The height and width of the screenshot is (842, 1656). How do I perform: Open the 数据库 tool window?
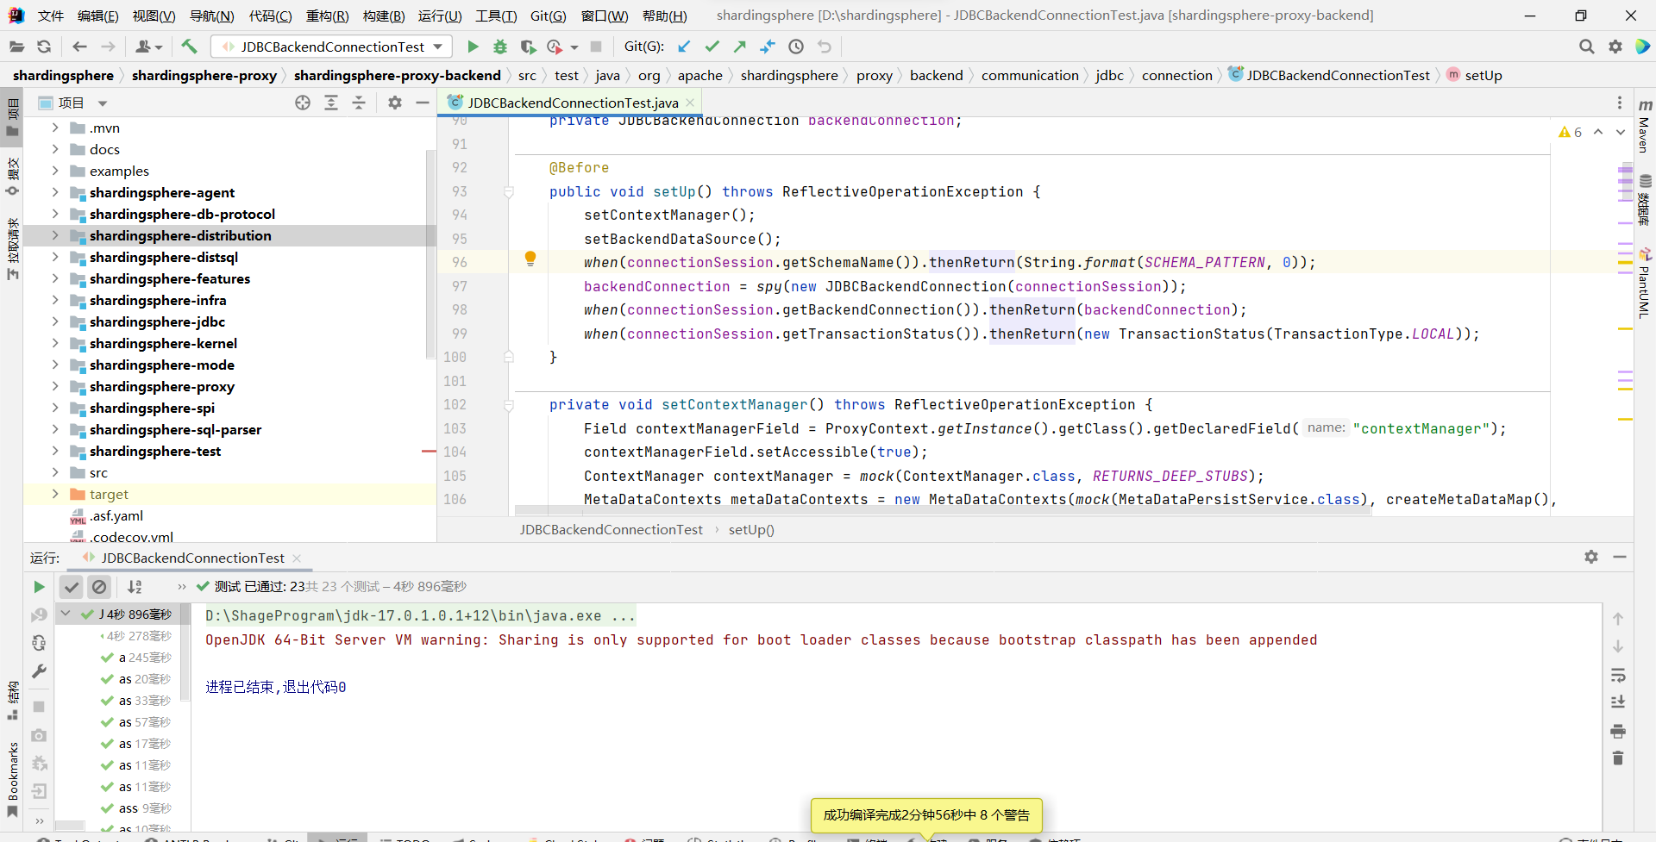pyautogui.click(x=1645, y=200)
